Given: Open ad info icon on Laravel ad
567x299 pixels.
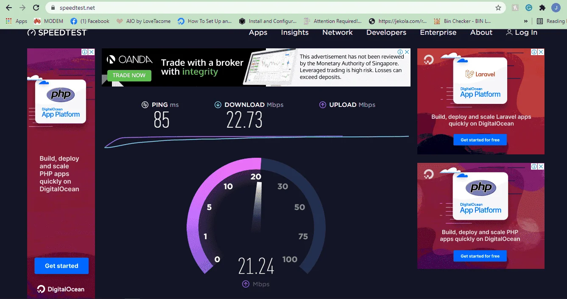Looking at the screenshot, I should point(534,52).
